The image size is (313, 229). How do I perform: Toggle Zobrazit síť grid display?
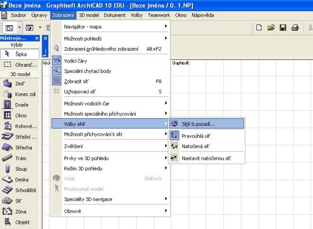[110, 81]
